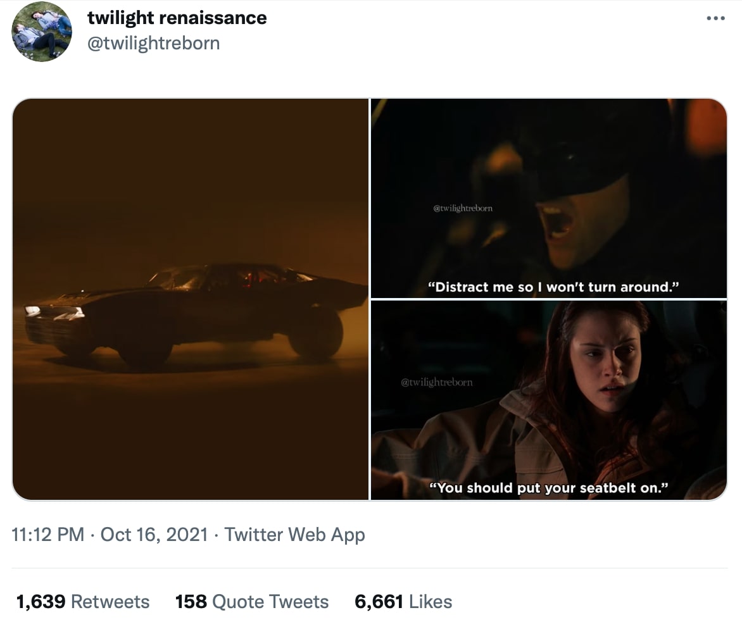The image size is (742, 634).
Task: Click the 11:12 PM timestamp
Action: click(x=48, y=535)
